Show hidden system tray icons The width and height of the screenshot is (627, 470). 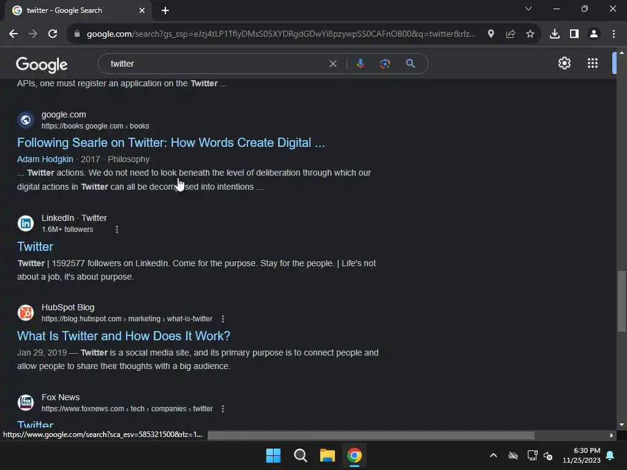(x=494, y=455)
